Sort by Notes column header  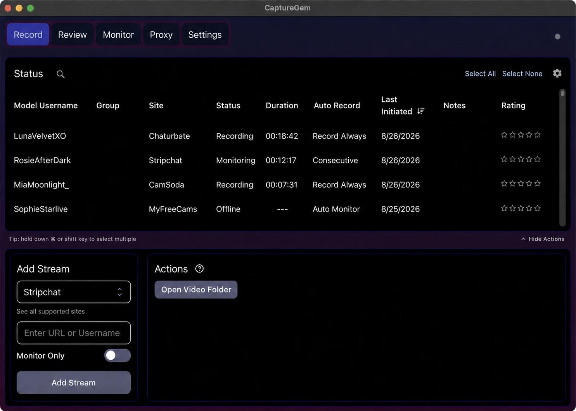[454, 106]
